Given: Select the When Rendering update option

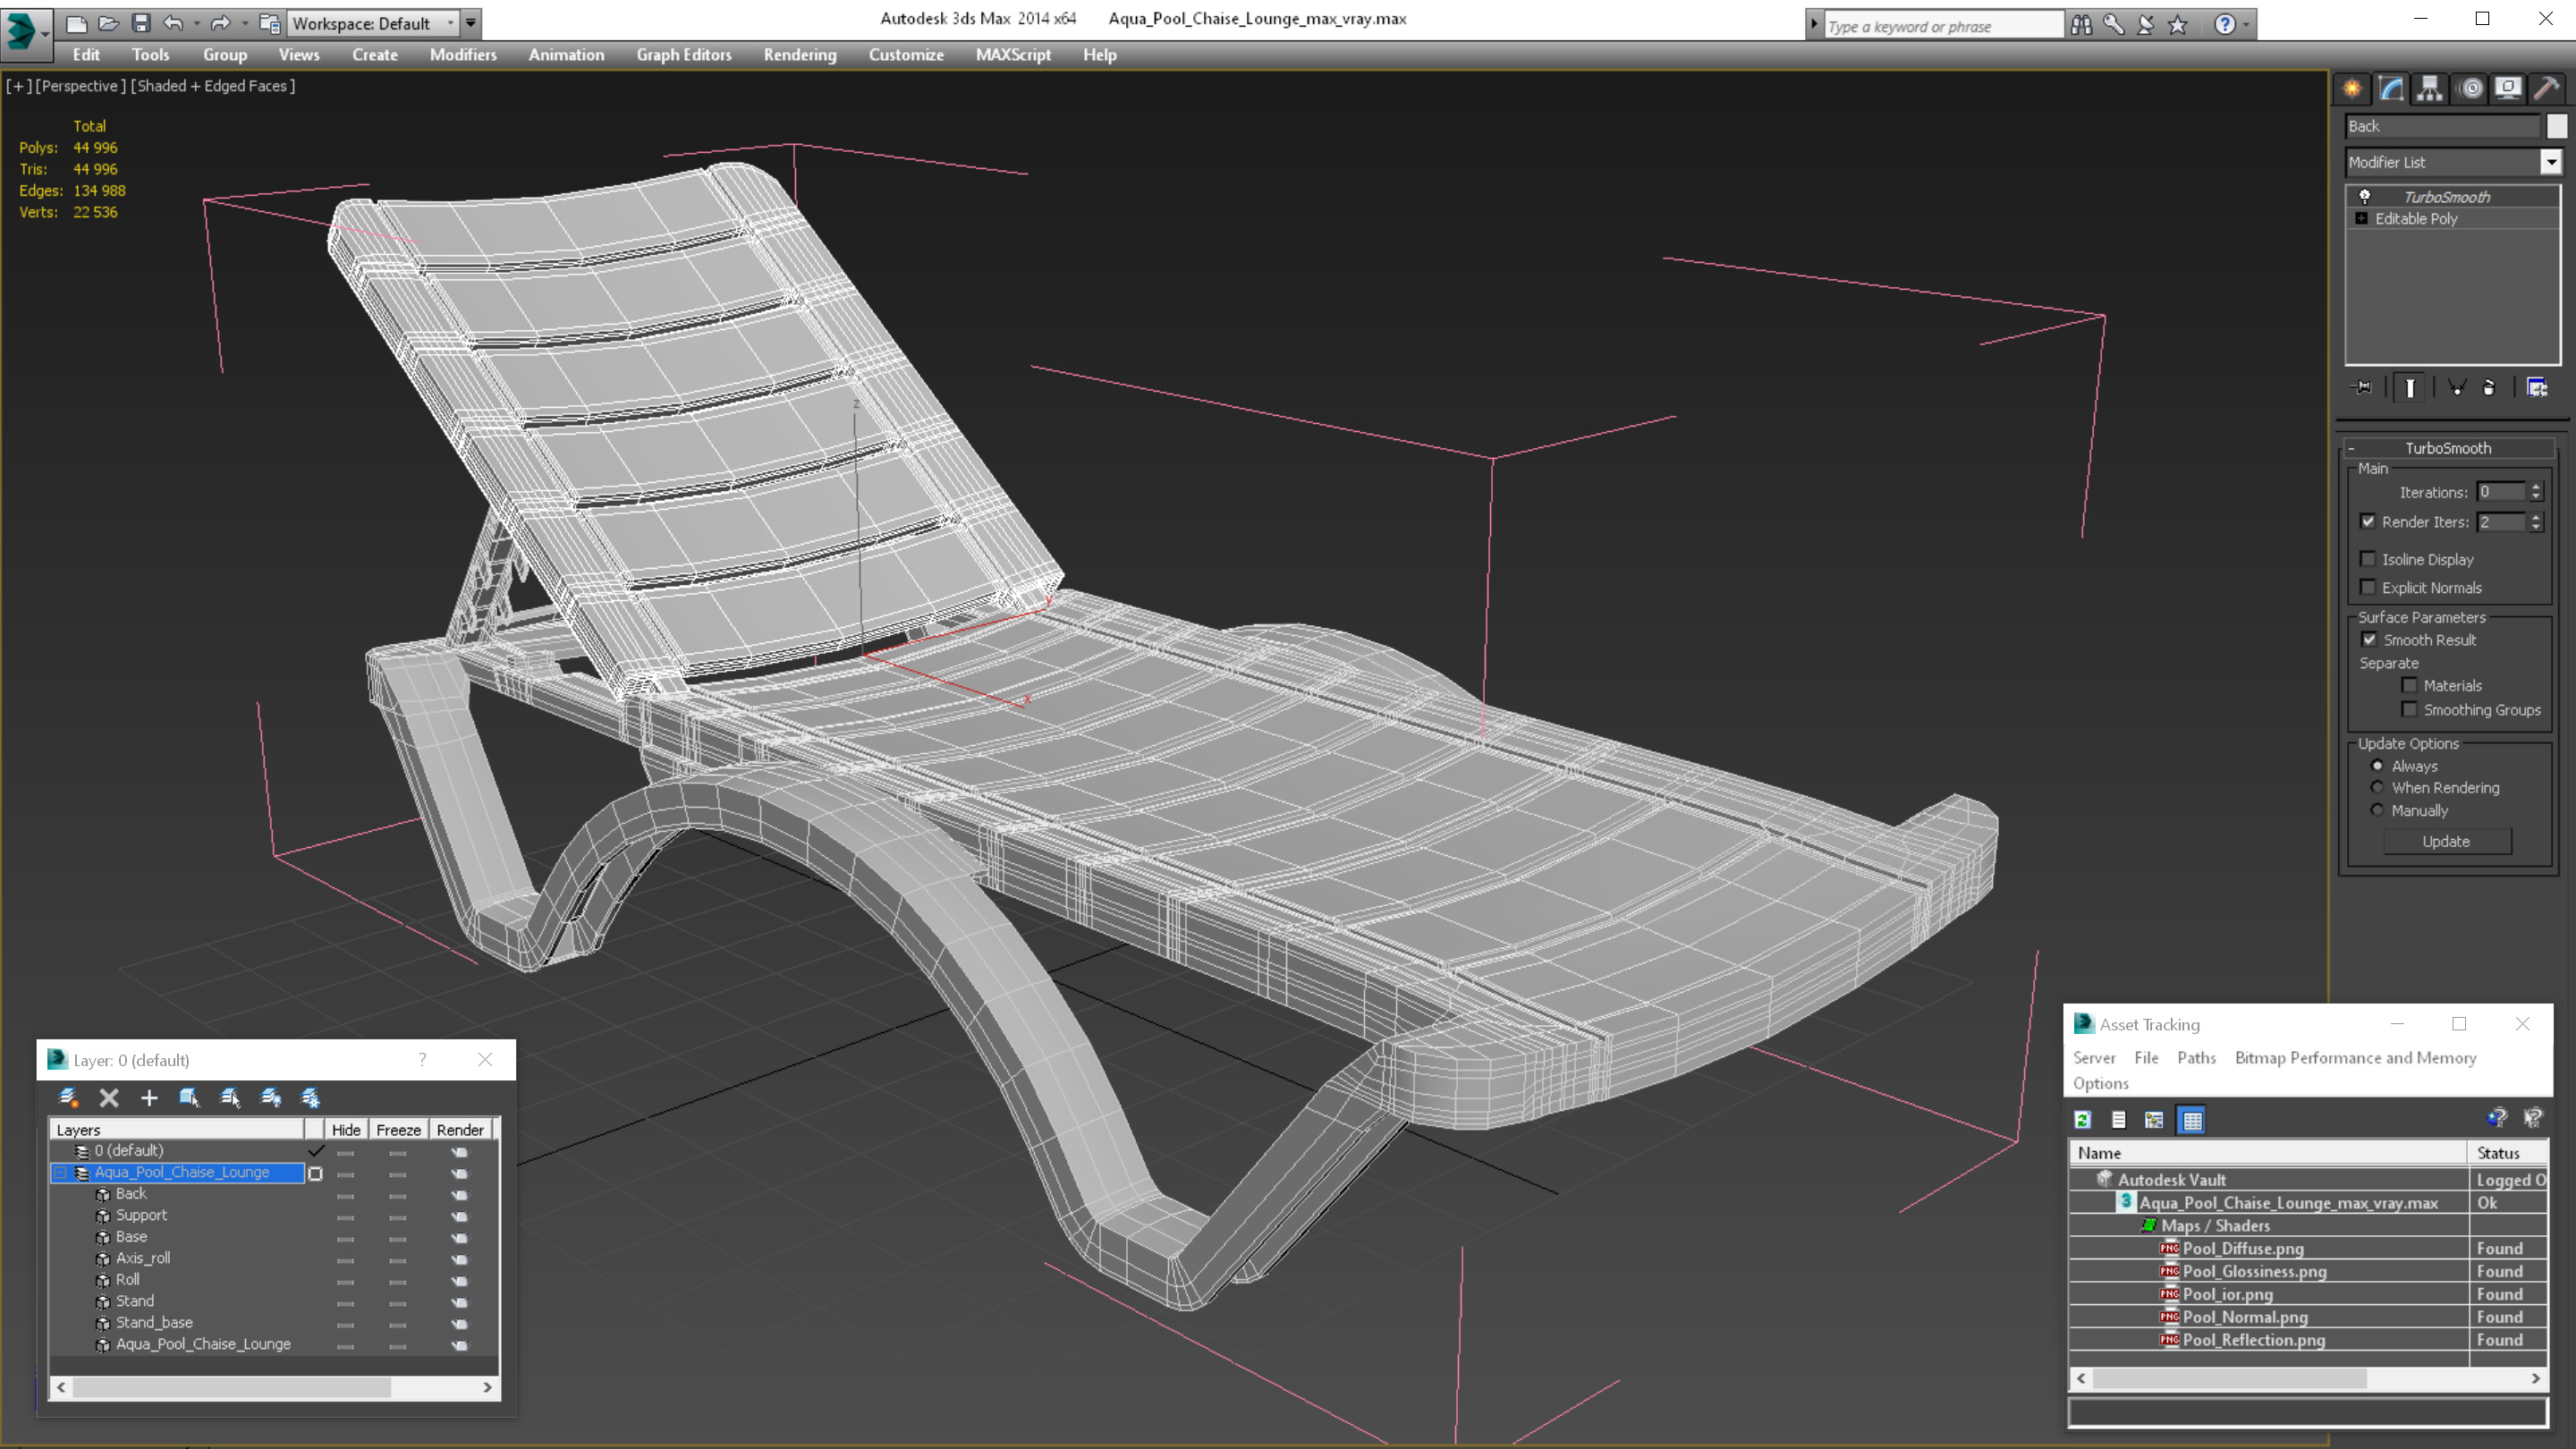Looking at the screenshot, I should point(2377,787).
